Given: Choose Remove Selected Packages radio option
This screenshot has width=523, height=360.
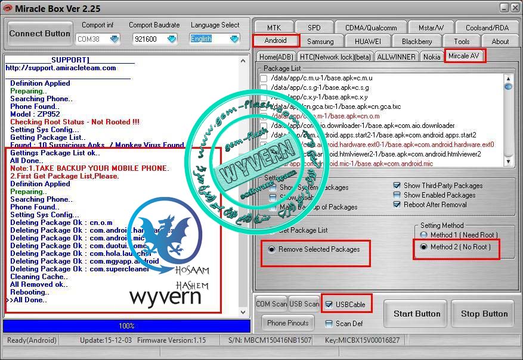Looking at the screenshot, I should [x=271, y=249].
